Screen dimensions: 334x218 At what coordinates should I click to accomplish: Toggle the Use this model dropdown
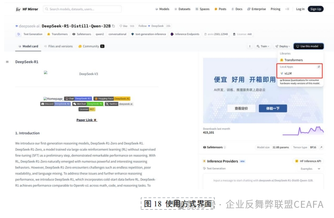[x=308, y=46]
